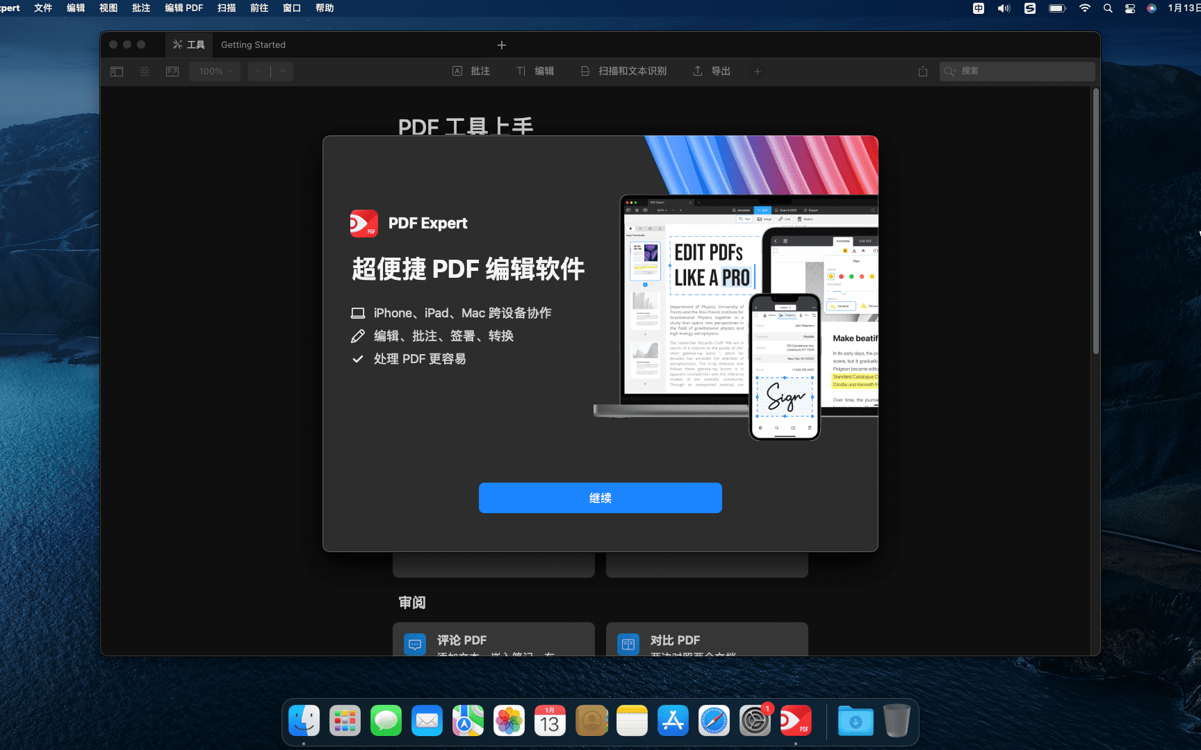Launch PDF Expert from the Dock
Screen dimensions: 1201x750
click(795, 720)
